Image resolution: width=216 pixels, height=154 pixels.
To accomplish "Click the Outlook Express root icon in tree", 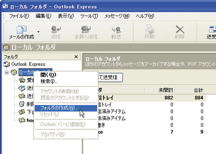I will (6, 64).
